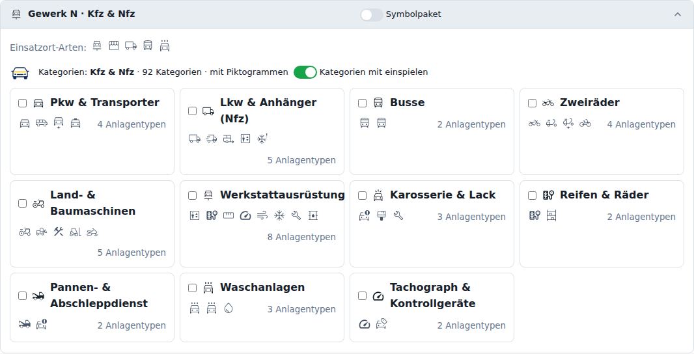Image resolution: width=694 pixels, height=354 pixels.
Task: Click the scooter icon in Zweiräder card
Action: click(x=551, y=123)
